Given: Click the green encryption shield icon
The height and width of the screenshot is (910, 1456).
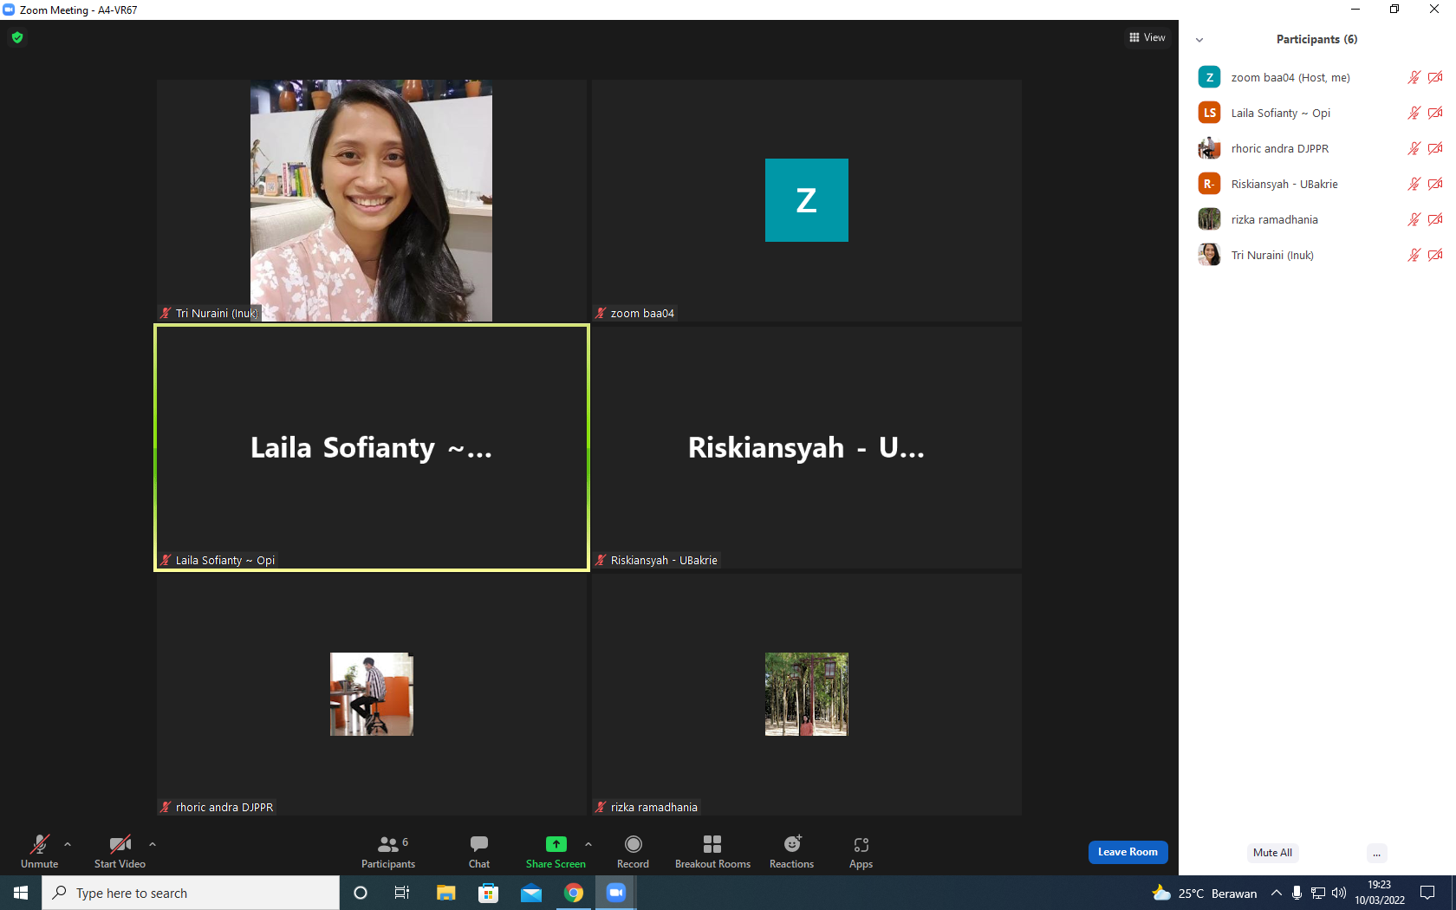Looking at the screenshot, I should point(17,37).
